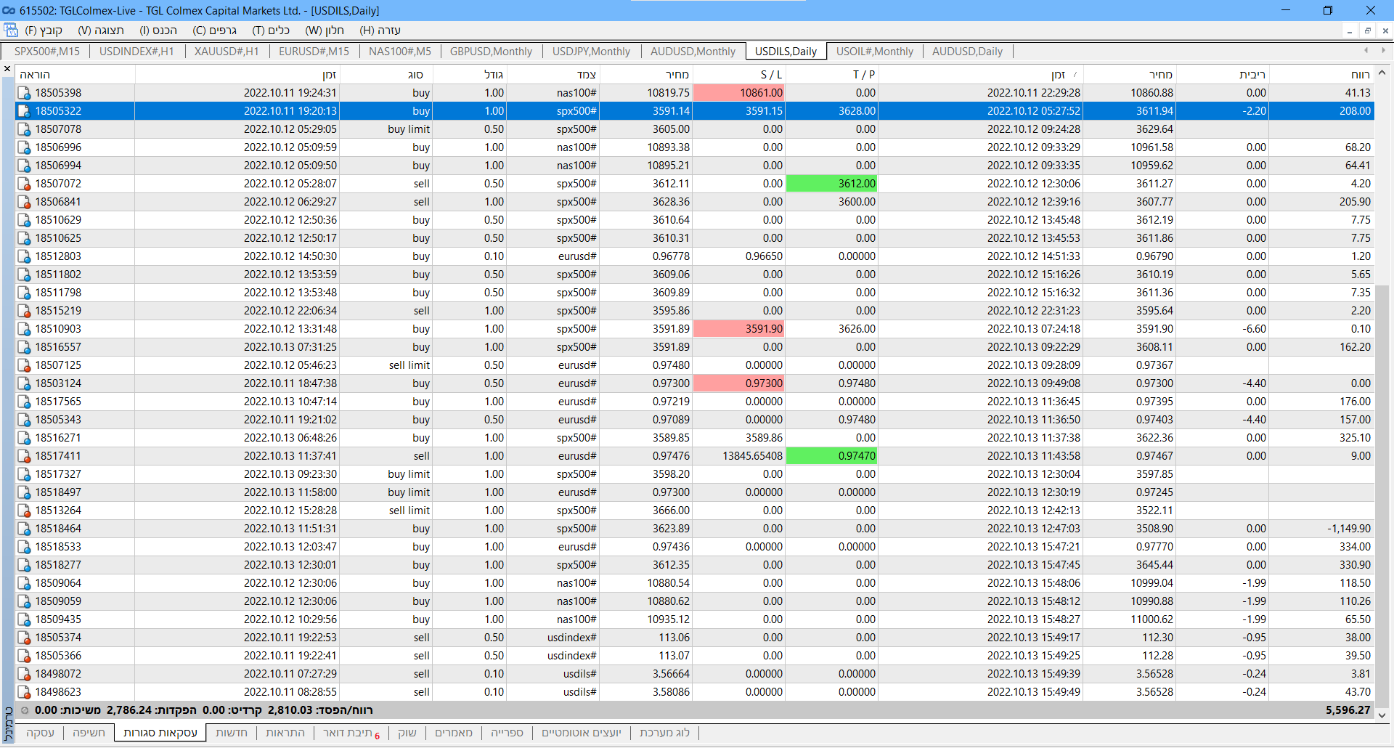
Task: Click the sell order icon for 18515219
Action: 24,311
